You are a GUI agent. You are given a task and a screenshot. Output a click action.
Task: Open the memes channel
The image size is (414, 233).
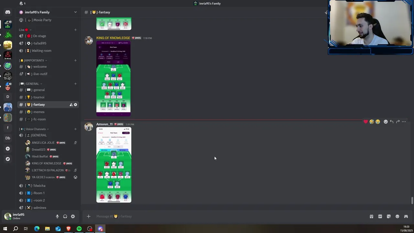click(49, 112)
